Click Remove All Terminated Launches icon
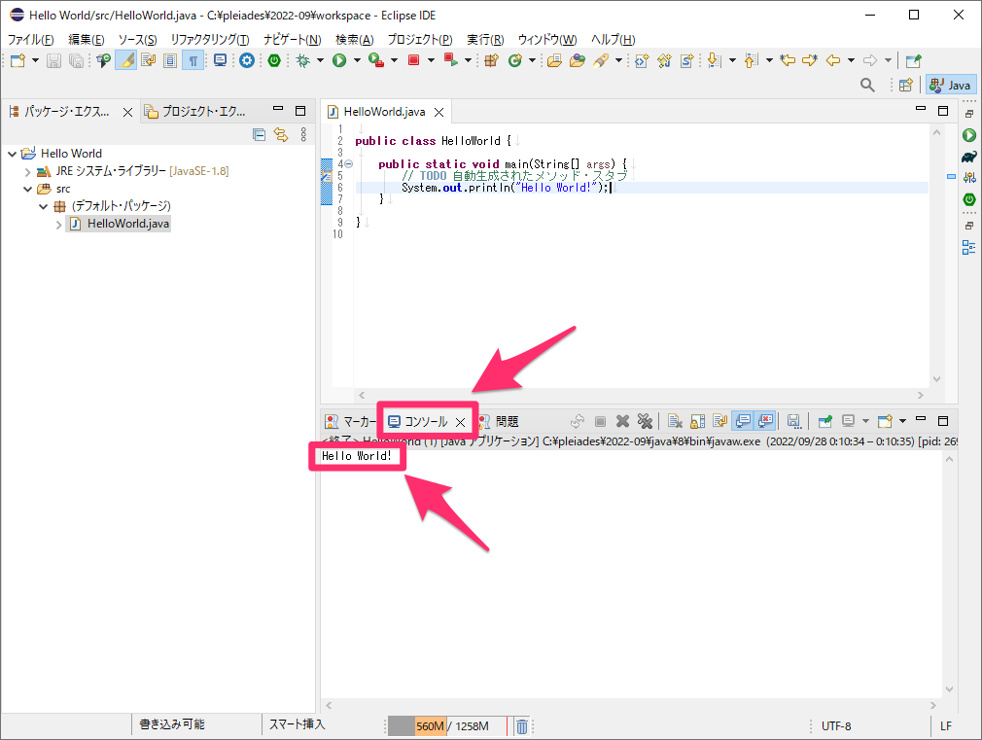The image size is (982, 740). click(645, 421)
